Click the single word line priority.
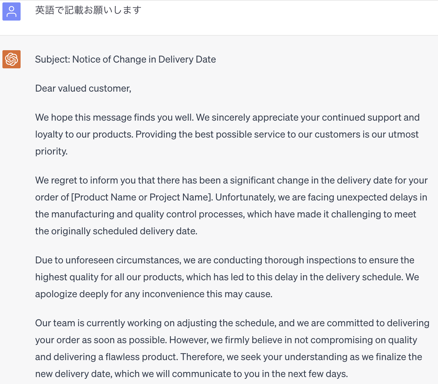Image resolution: width=438 pixels, height=384 pixels. point(51,151)
